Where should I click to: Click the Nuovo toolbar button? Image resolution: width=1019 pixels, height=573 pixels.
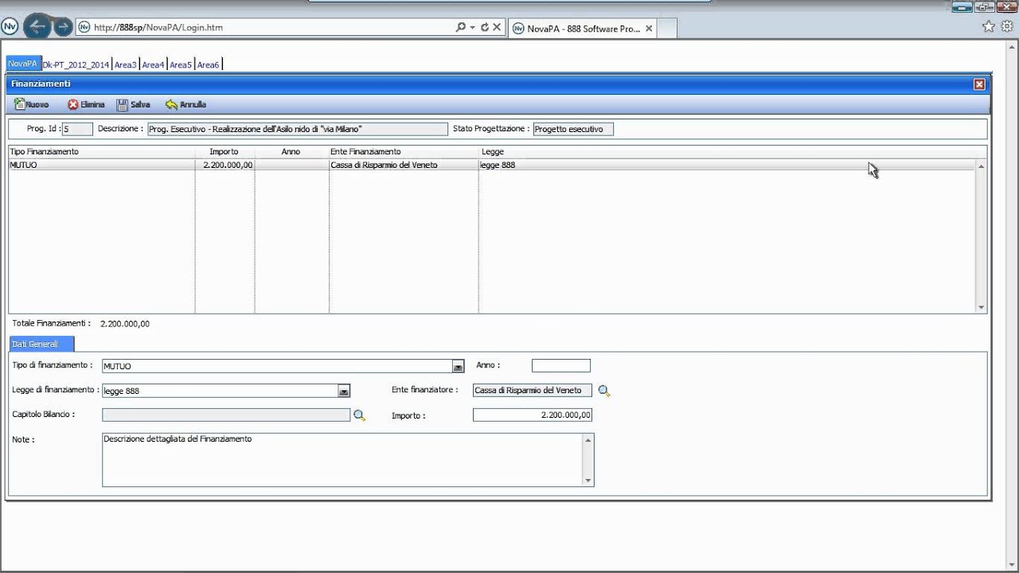coord(32,104)
